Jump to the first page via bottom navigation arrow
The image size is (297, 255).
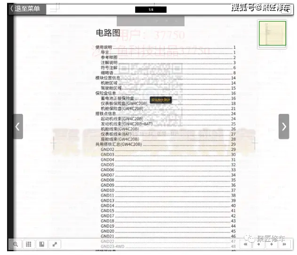[246, 245]
